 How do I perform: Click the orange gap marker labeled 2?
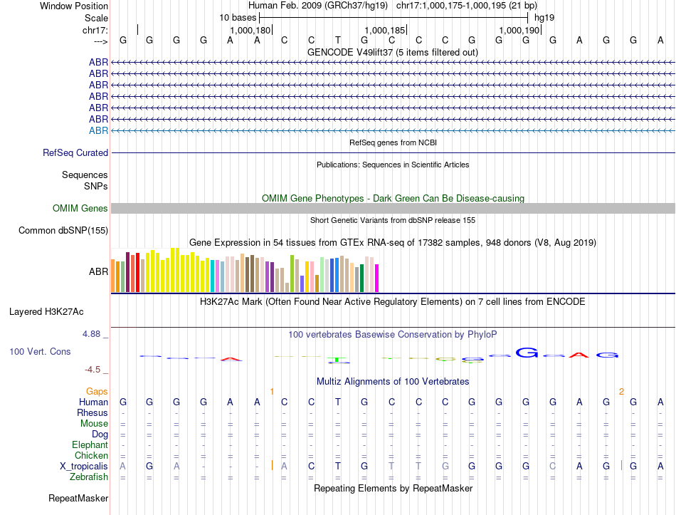[x=621, y=392]
